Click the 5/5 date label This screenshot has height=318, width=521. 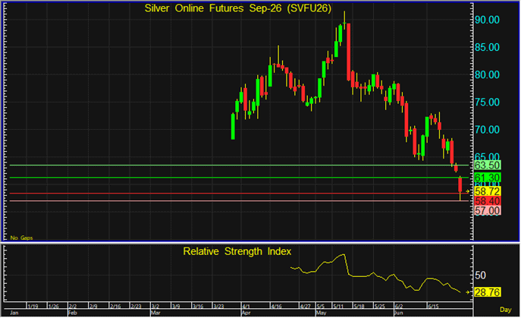[x=321, y=306]
